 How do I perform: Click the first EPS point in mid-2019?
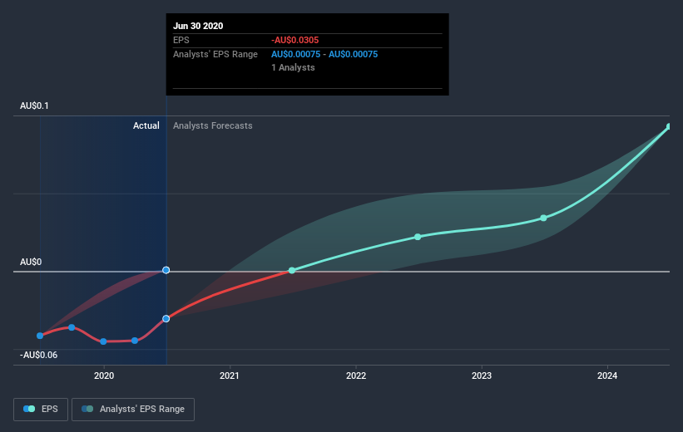point(40,336)
